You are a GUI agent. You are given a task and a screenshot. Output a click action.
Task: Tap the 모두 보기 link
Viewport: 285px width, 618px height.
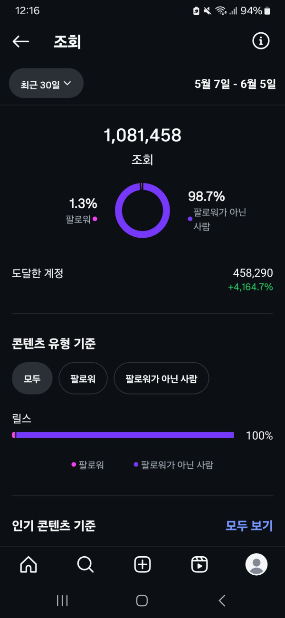[249, 525]
